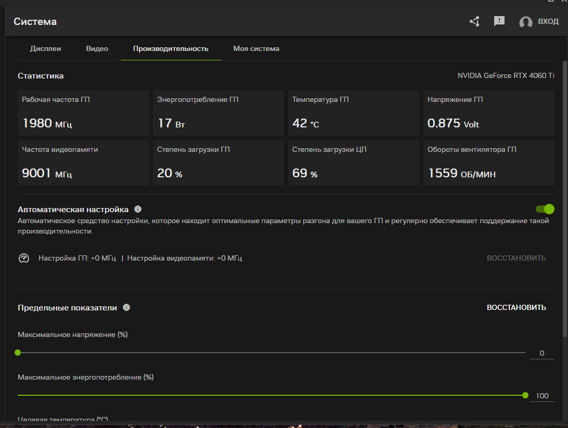Click the Энергопотребление ГП 17 Вт card

pyautogui.click(x=218, y=113)
